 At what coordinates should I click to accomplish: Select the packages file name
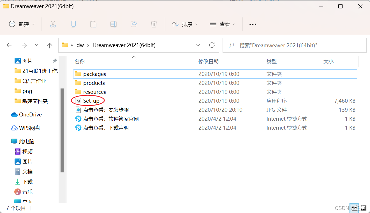pos(94,74)
